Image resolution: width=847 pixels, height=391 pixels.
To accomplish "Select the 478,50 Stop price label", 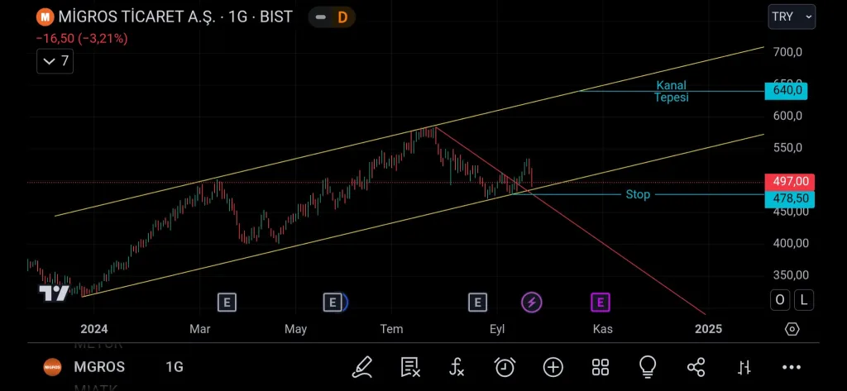I will (x=790, y=198).
